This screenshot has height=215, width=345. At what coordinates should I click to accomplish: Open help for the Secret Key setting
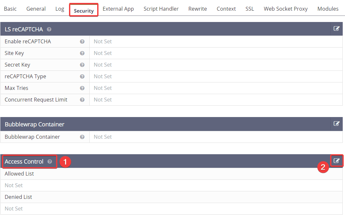tap(82, 65)
